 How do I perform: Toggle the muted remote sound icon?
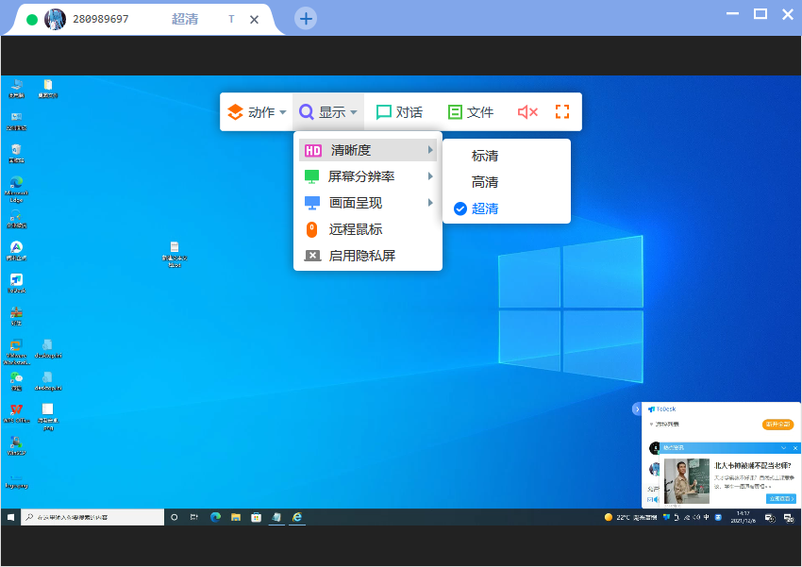pyautogui.click(x=527, y=112)
